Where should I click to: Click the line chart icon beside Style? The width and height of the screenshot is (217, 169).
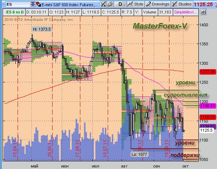(130, 4)
